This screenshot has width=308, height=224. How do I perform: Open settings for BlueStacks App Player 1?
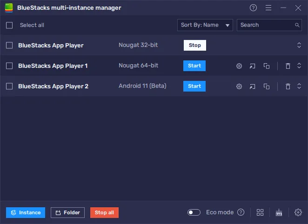tap(239, 66)
